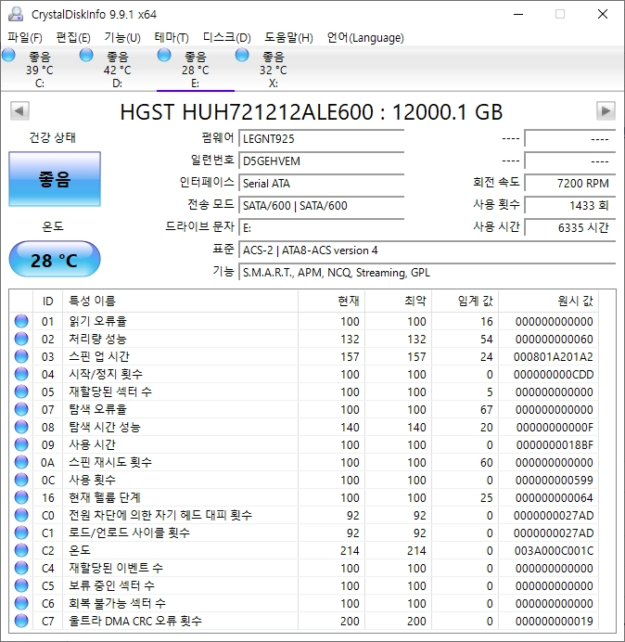Click status icon for attribute 04 시작/정지 횟수

coord(21,374)
